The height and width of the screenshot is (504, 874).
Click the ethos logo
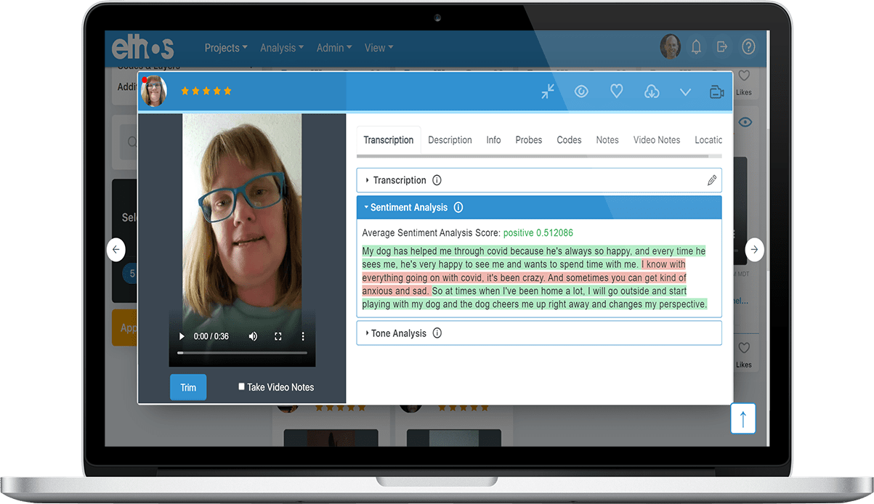tap(143, 48)
